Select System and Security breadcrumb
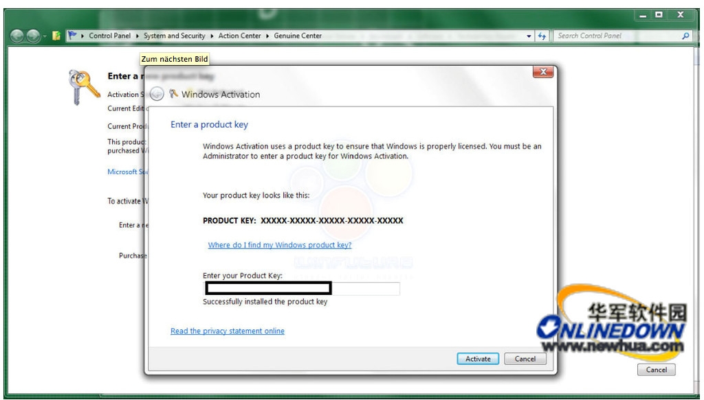 [174, 36]
